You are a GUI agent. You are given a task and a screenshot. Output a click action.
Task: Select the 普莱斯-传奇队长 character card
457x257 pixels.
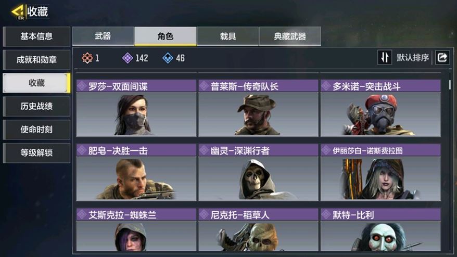[x=258, y=108]
